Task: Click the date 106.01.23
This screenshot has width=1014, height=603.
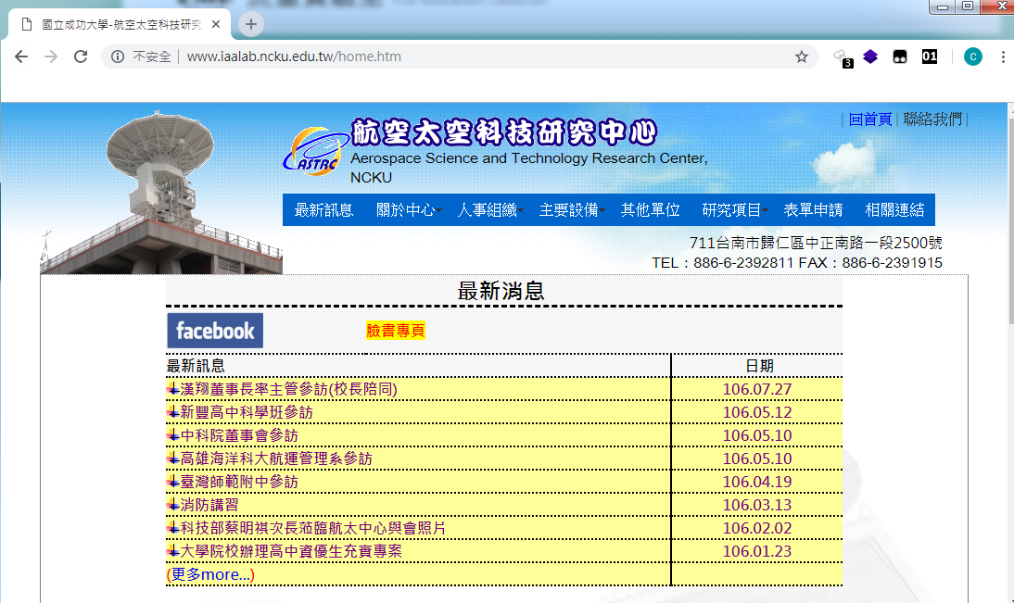Action: (756, 551)
